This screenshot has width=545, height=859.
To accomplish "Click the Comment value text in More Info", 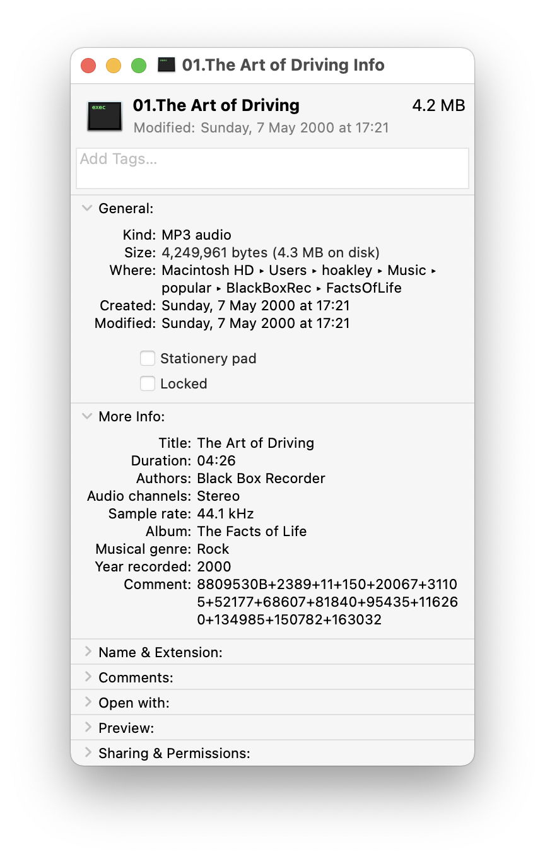I will [327, 602].
